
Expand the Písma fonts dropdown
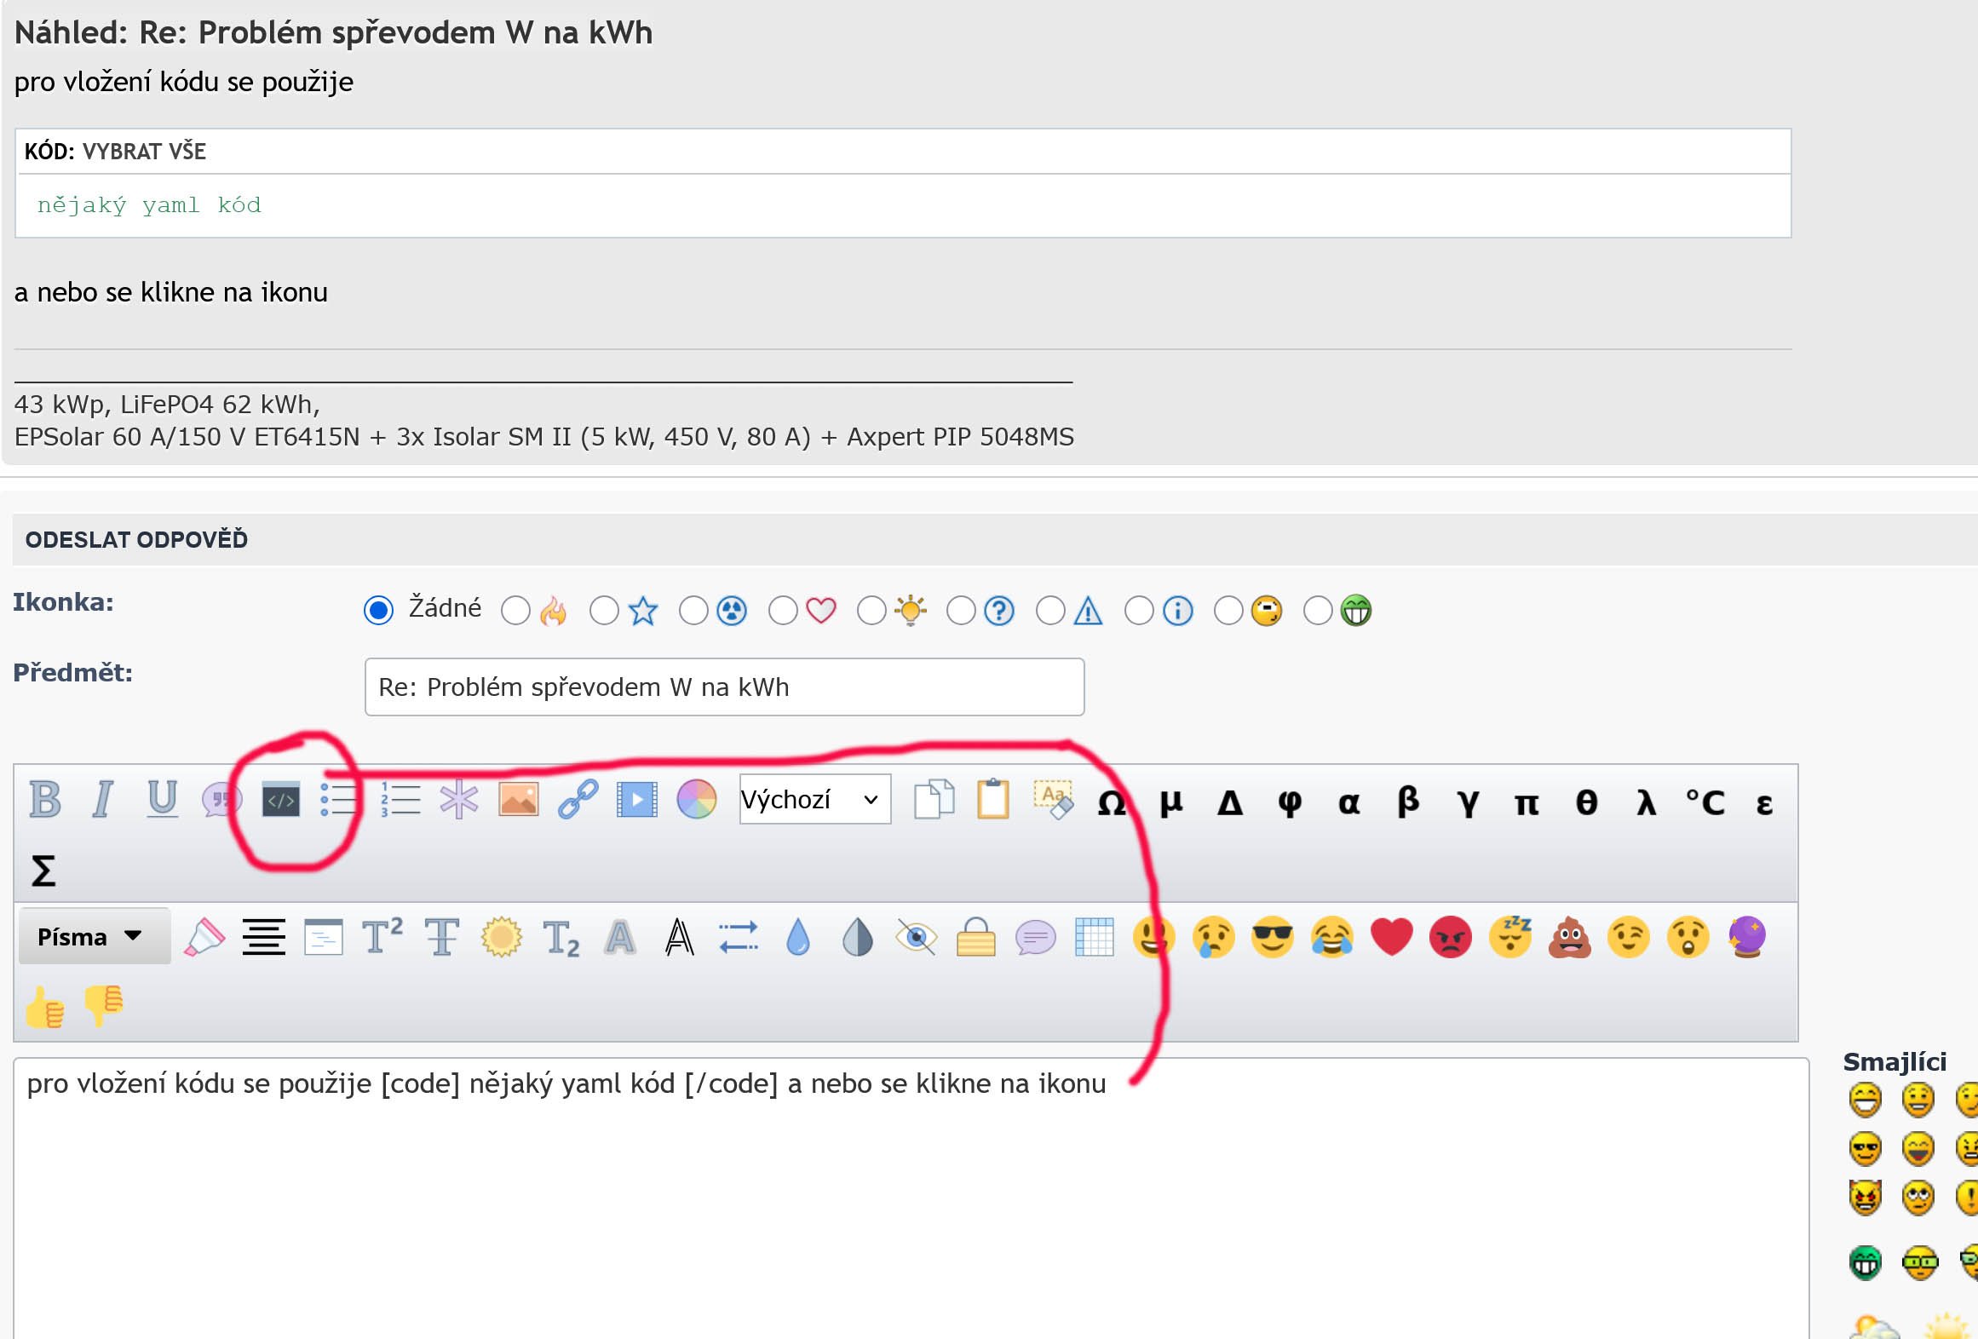click(90, 936)
